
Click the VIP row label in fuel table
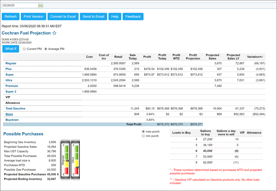(8, 97)
